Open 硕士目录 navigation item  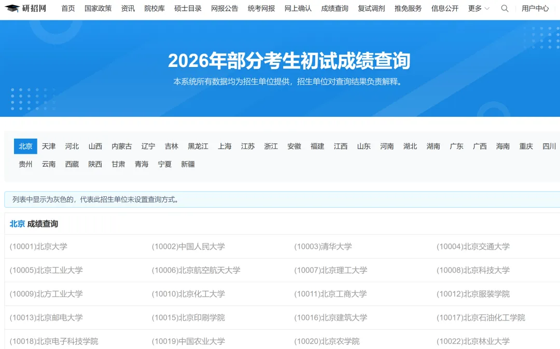point(188,8)
